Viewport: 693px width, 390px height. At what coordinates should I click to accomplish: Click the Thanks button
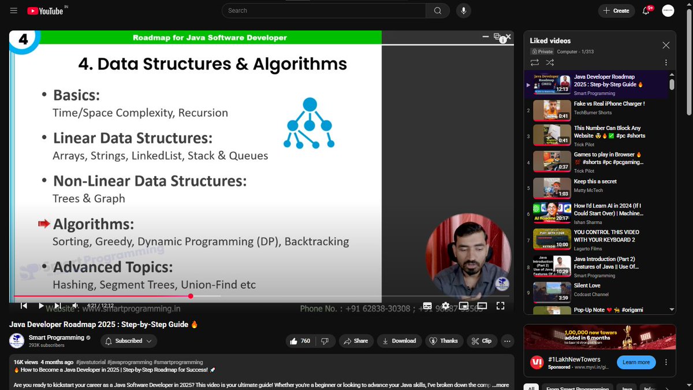444,341
